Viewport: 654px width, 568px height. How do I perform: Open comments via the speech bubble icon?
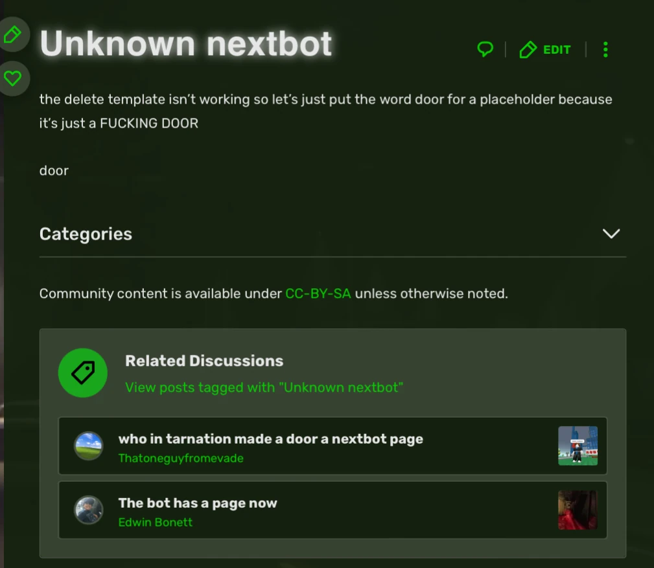[484, 49]
